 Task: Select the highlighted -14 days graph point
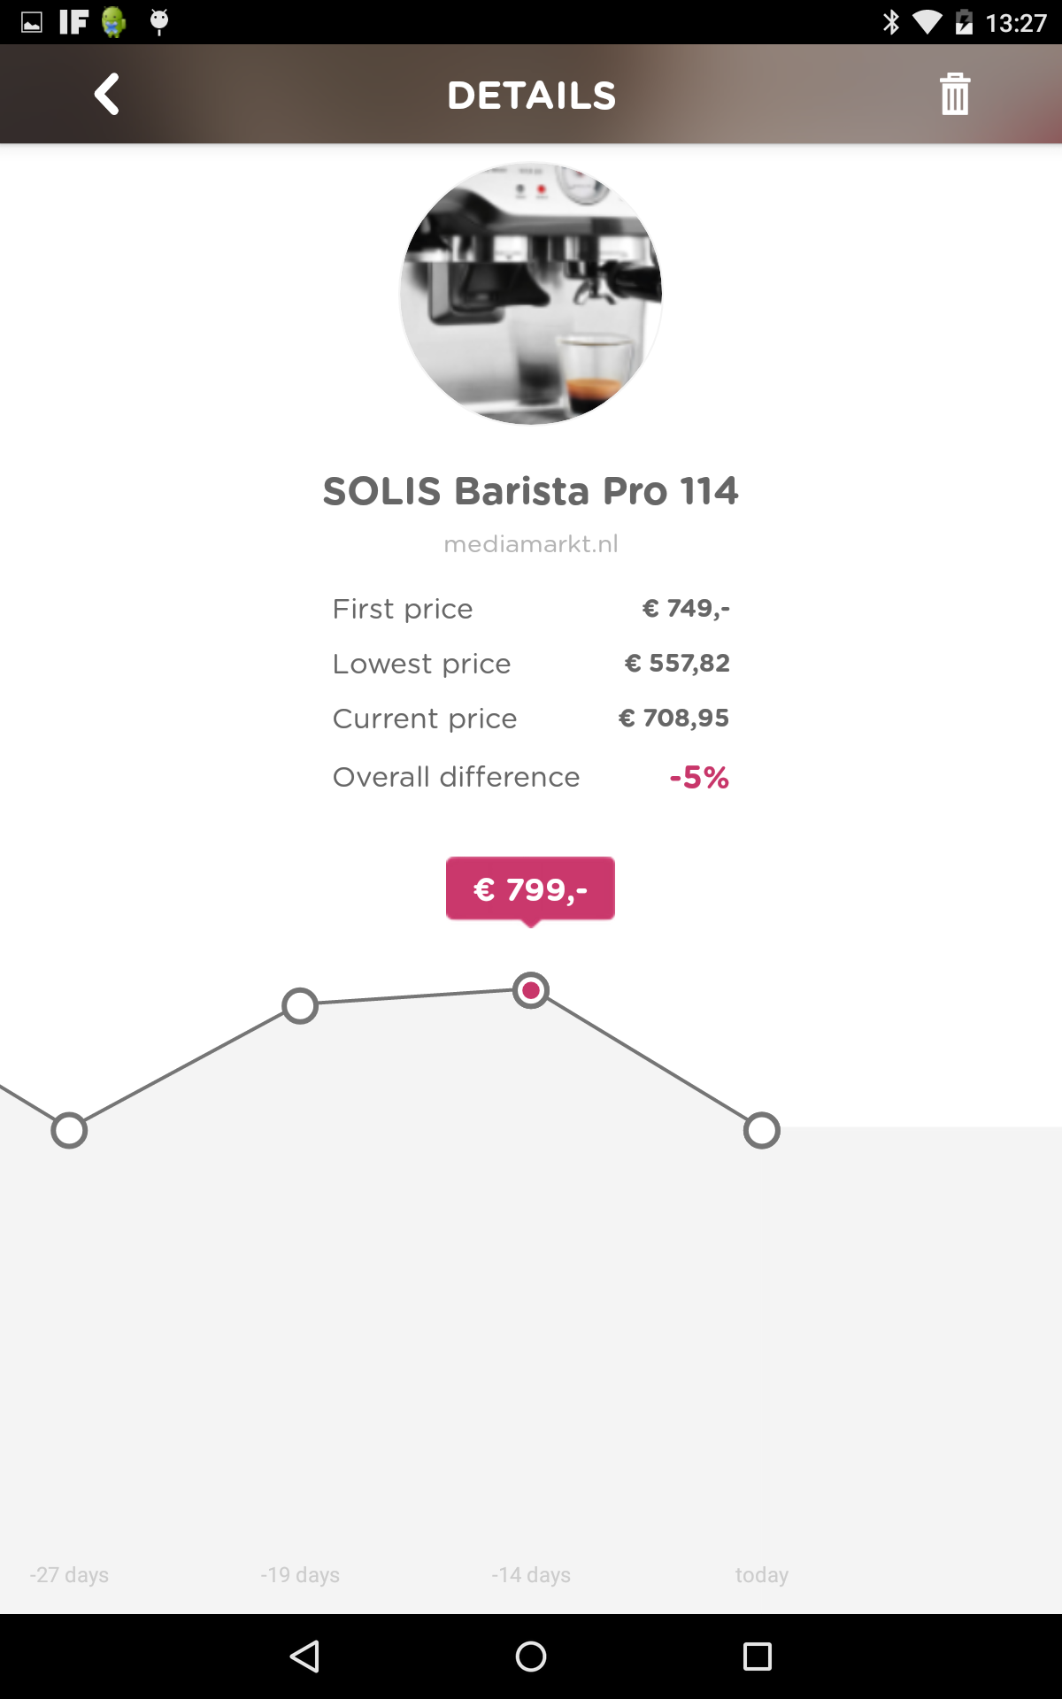click(x=531, y=990)
